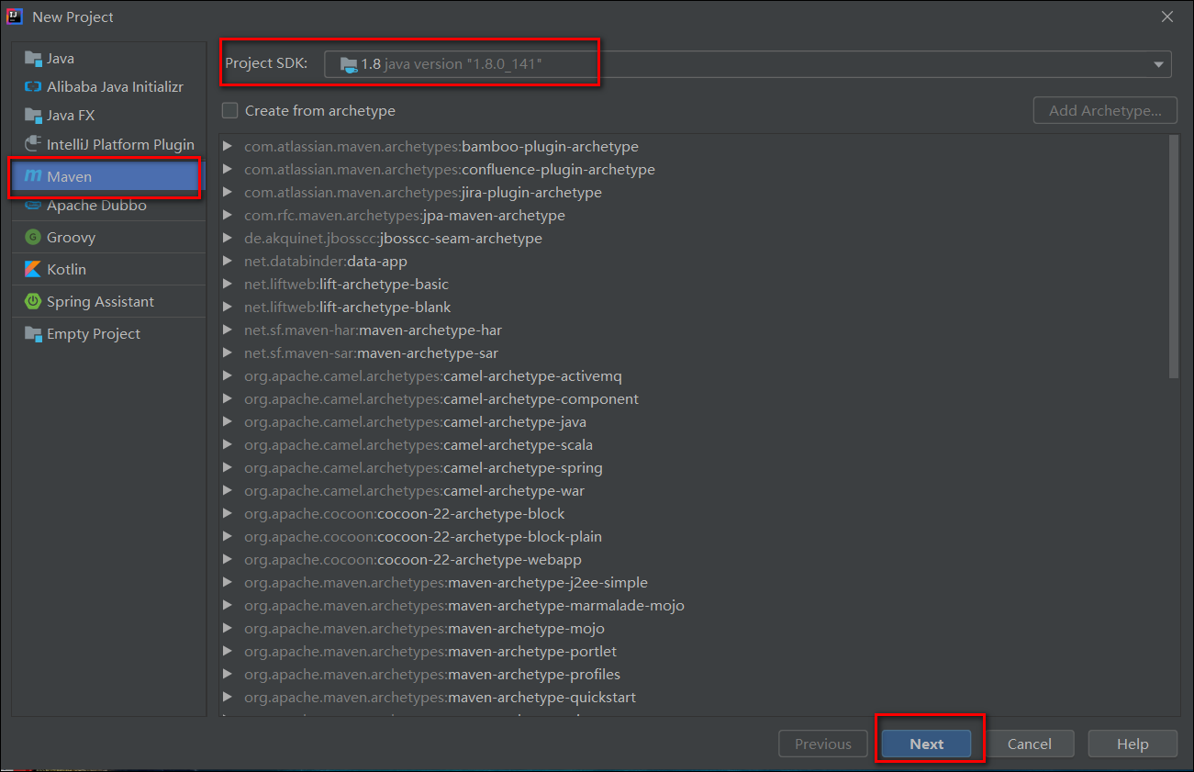Expand jbosscc-seam-archetype node arrow
Viewport: 1194px width, 772px height.
[x=228, y=239]
